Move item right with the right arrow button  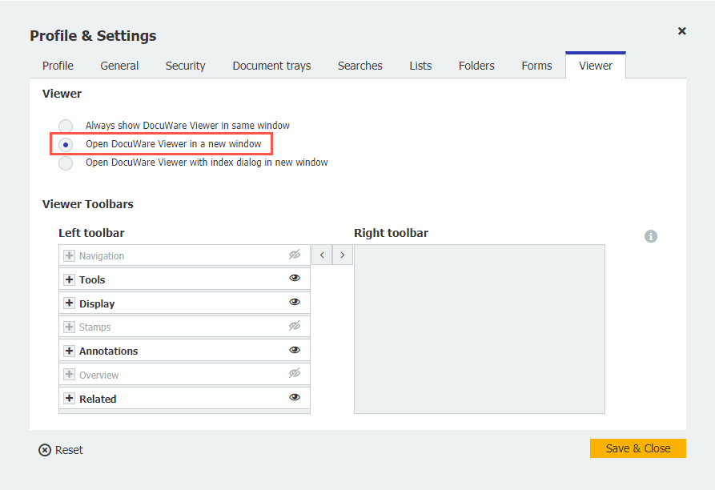point(343,255)
